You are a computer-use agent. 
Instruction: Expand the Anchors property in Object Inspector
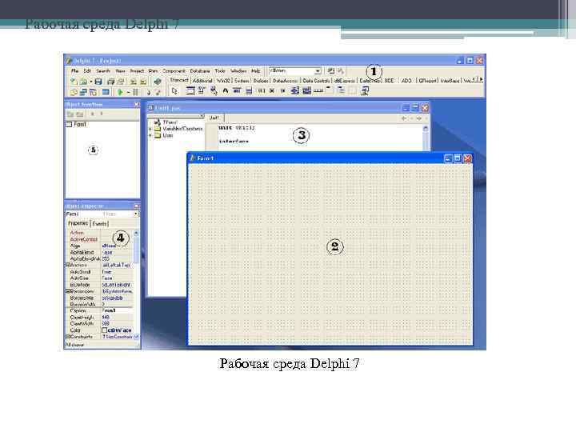[x=67, y=265]
